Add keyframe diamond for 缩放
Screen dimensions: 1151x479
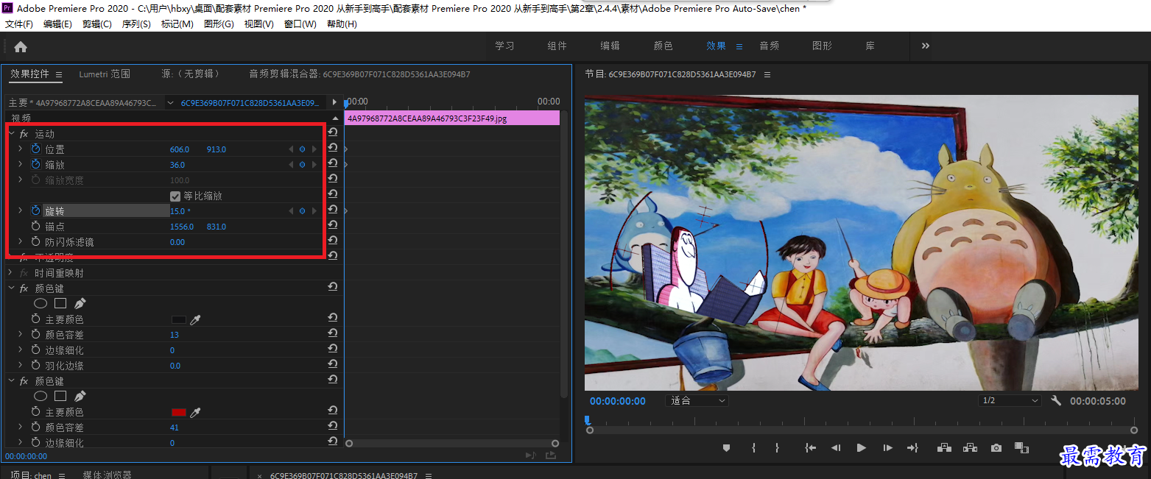(302, 165)
